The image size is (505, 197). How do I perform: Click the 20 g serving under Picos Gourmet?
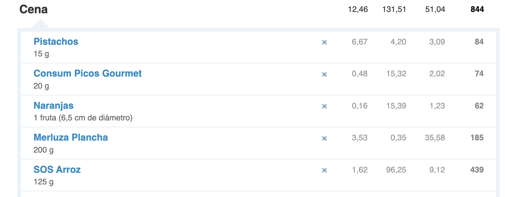41,86
